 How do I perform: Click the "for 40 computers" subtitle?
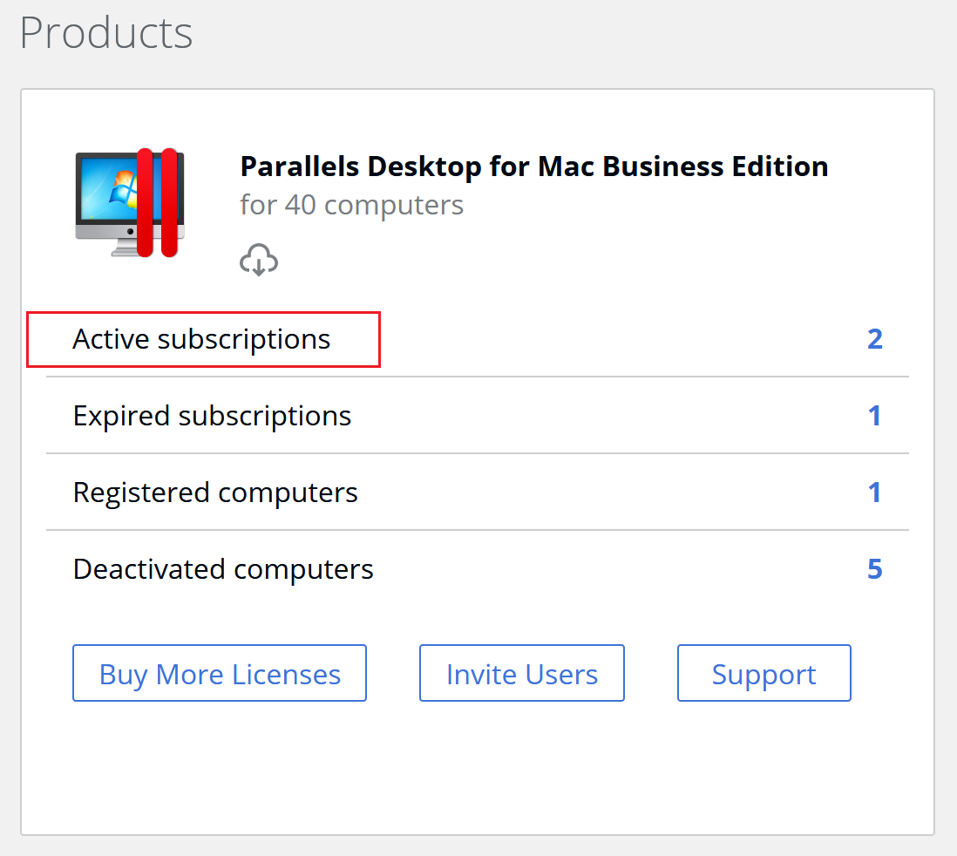pyautogui.click(x=351, y=205)
